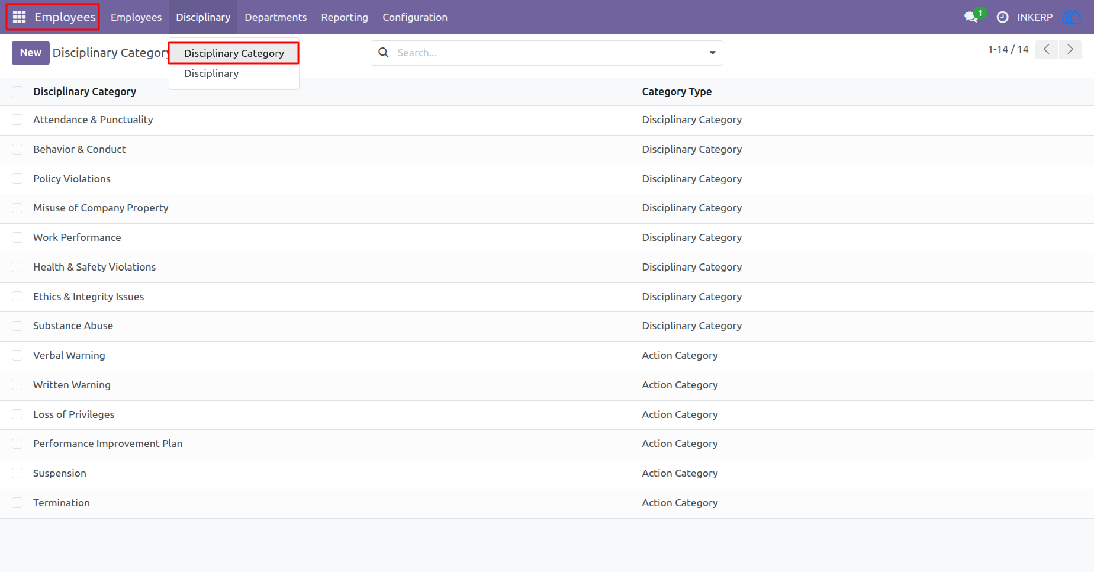Viewport: 1094px width, 572px height.
Task: Open the conversations chat bubble icon
Action: pyautogui.click(x=970, y=17)
